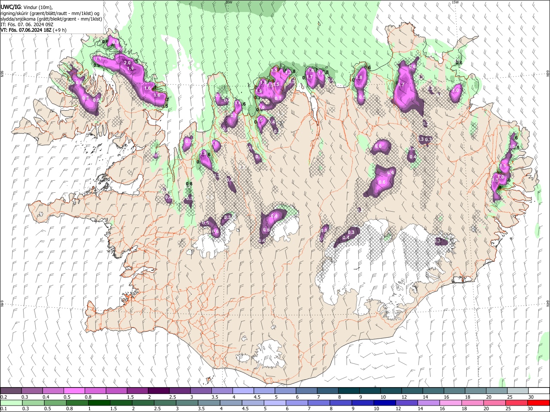This screenshot has height=412, width=550.
Task: Click the '20W' longitude label at top
Action: pyautogui.click(x=229, y=2)
